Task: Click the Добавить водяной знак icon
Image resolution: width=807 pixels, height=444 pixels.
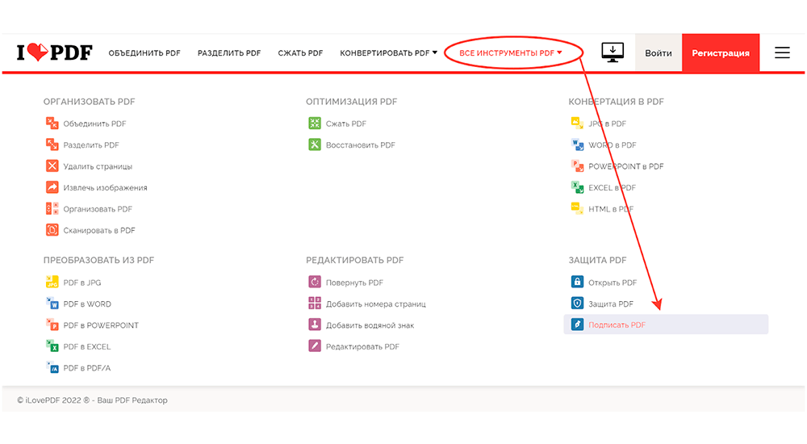Action: coord(315,325)
